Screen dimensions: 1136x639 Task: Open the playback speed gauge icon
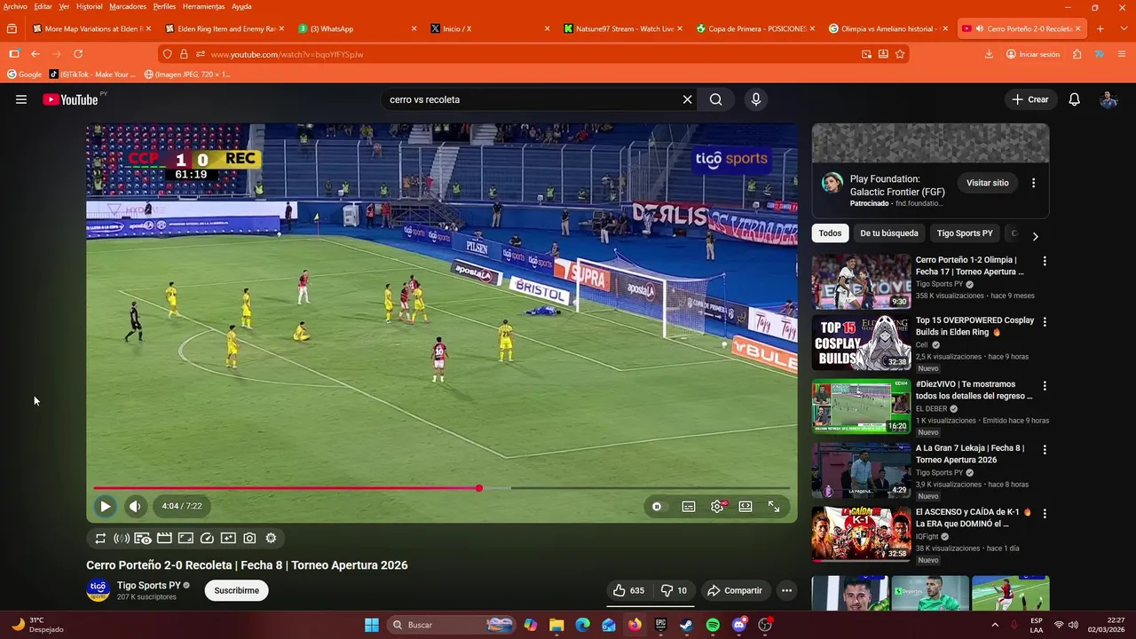pyautogui.click(x=207, y=538)
